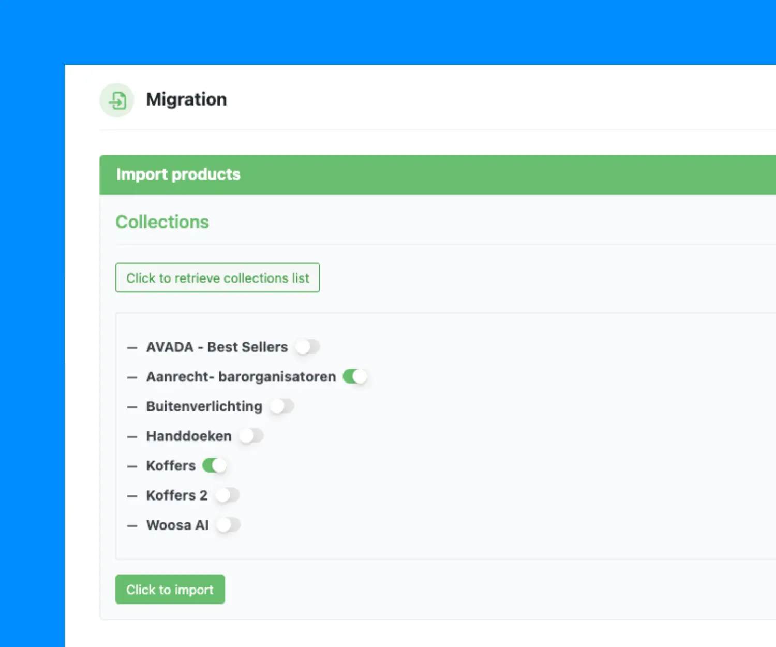Turn on the Buitenverlichting toggle
This screenshot has width=776, height=647.
281,406
